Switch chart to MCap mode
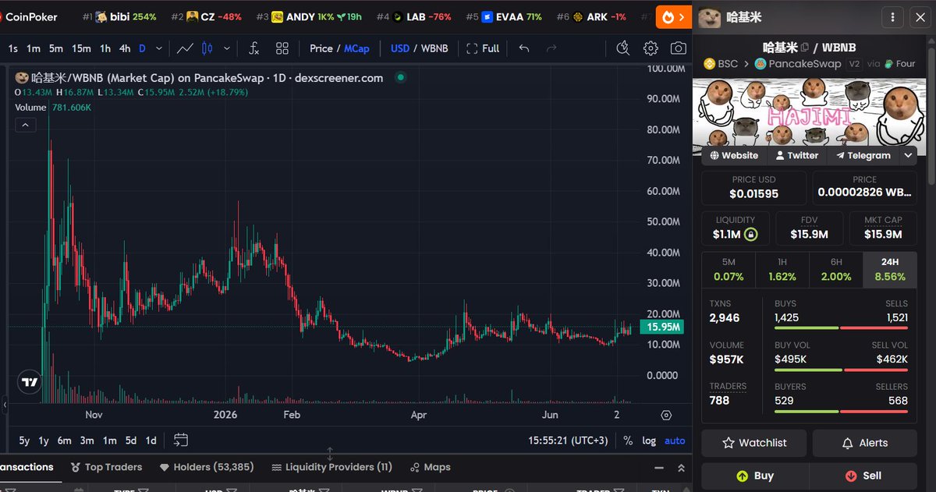The height and width of the screenshot is (492, 936). coord(356,48)
